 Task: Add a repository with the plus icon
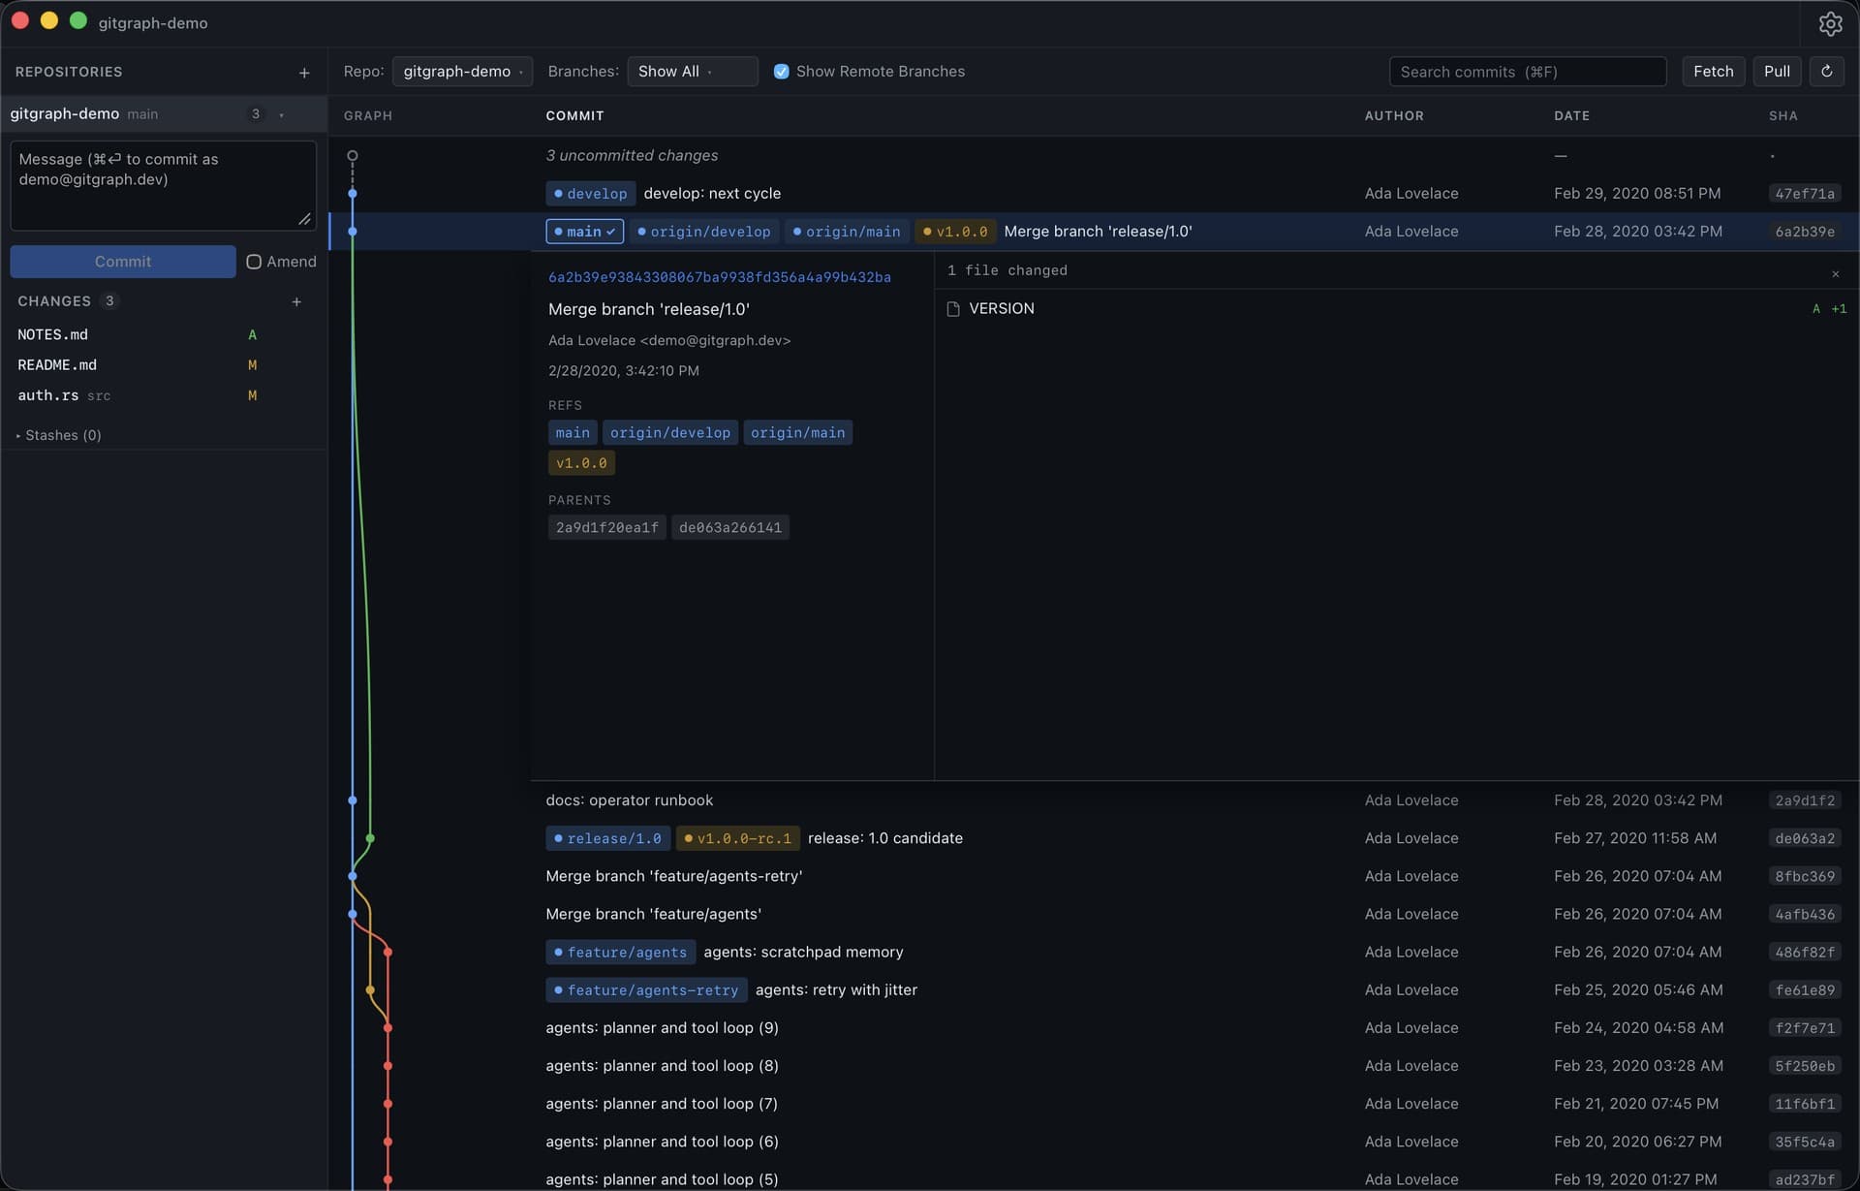[x=304, y=73]
